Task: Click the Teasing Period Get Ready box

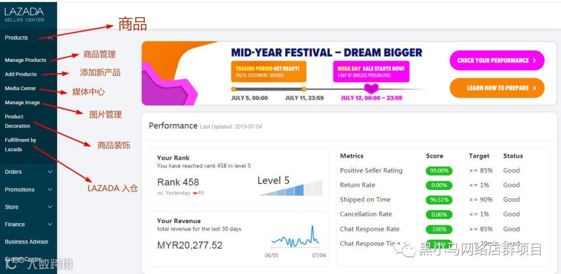Action: [269, 72]
